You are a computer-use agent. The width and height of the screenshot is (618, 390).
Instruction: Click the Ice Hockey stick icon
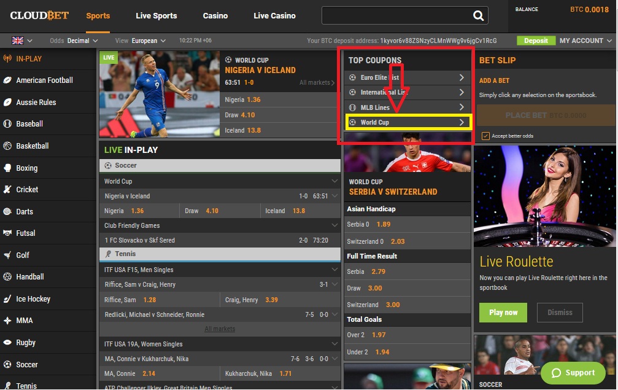point(7,299)
